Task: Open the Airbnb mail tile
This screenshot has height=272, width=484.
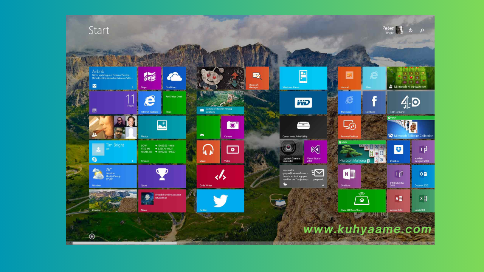Action: coord(113,78)
